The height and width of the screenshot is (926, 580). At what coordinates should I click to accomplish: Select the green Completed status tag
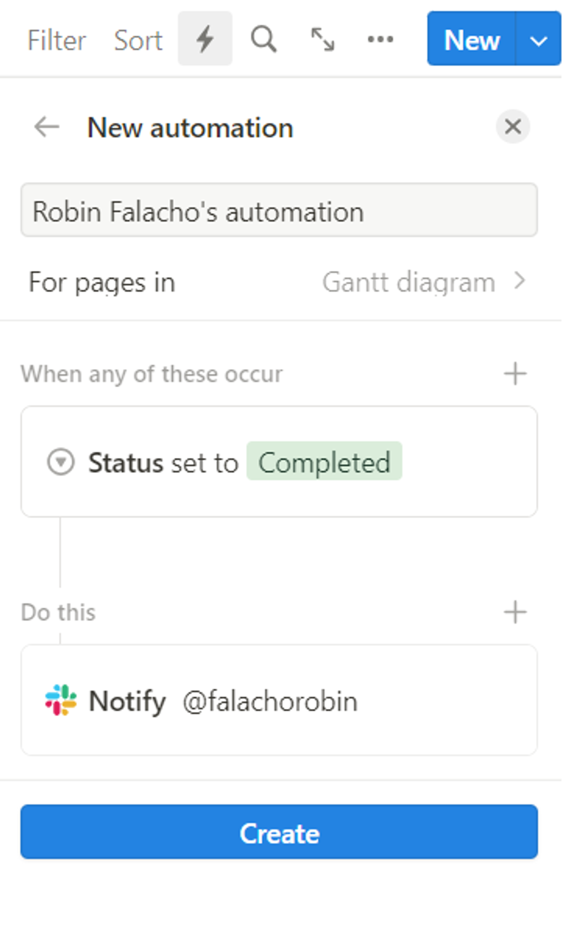(324, 462)
